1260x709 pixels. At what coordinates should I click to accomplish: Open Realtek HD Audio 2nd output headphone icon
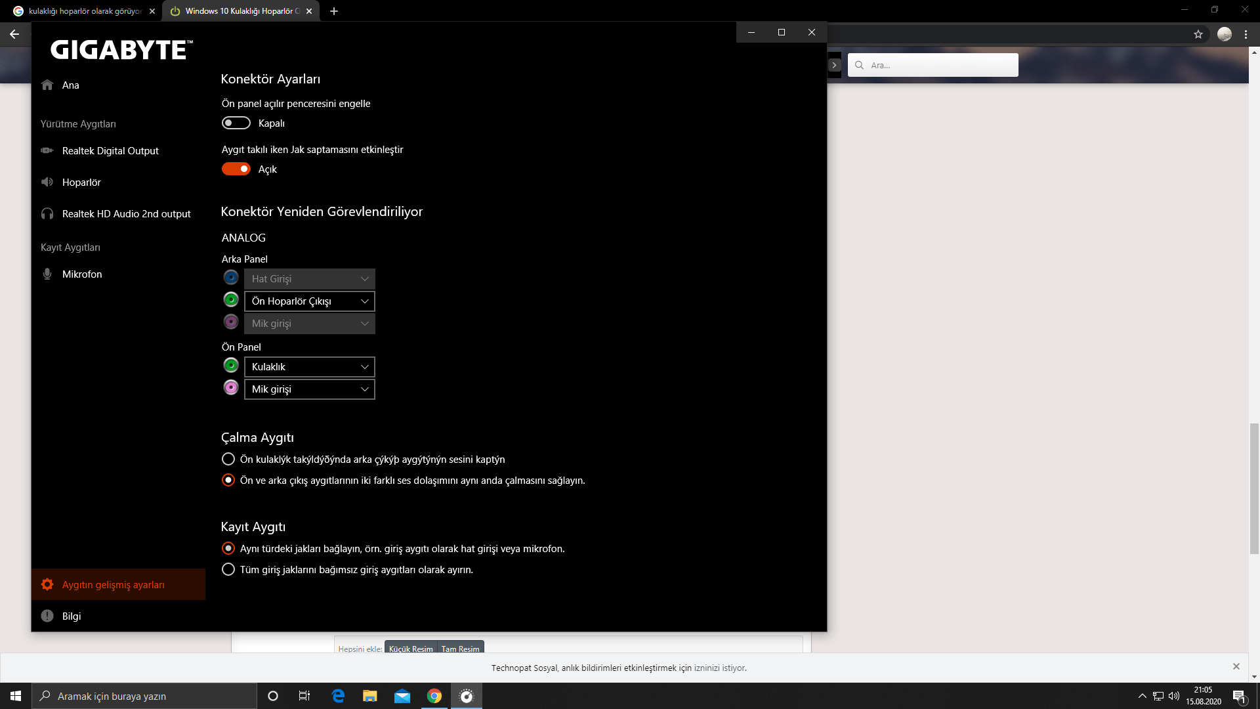tap(47, 213)
